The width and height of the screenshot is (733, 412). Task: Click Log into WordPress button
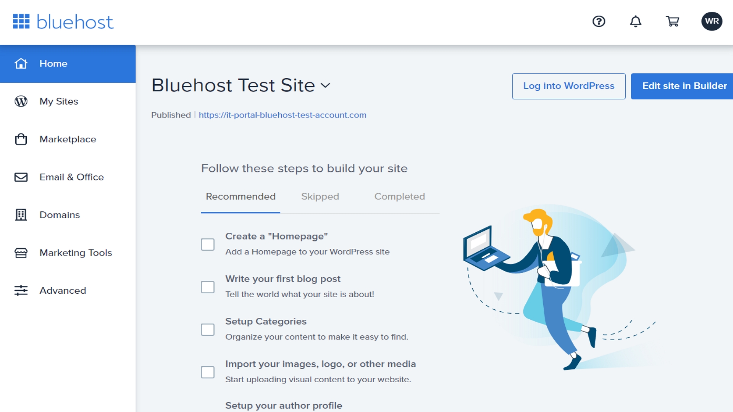click(x=568, y=85)
